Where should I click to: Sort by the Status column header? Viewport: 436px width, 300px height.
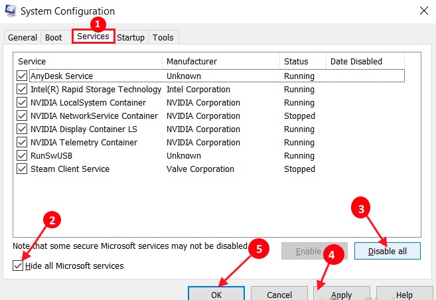[x=303, y=61]
